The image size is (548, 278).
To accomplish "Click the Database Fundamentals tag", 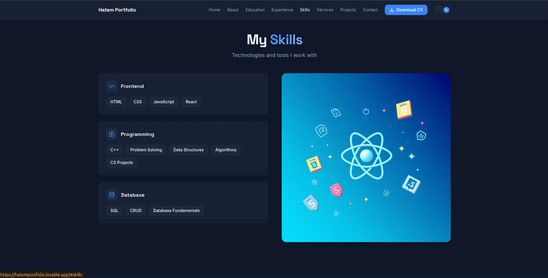I will [x=177, y=211].
